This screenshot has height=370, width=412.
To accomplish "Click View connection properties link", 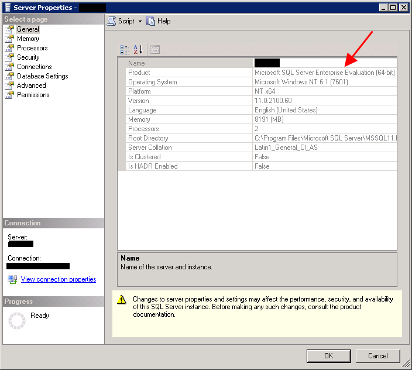I will [59, 279].
